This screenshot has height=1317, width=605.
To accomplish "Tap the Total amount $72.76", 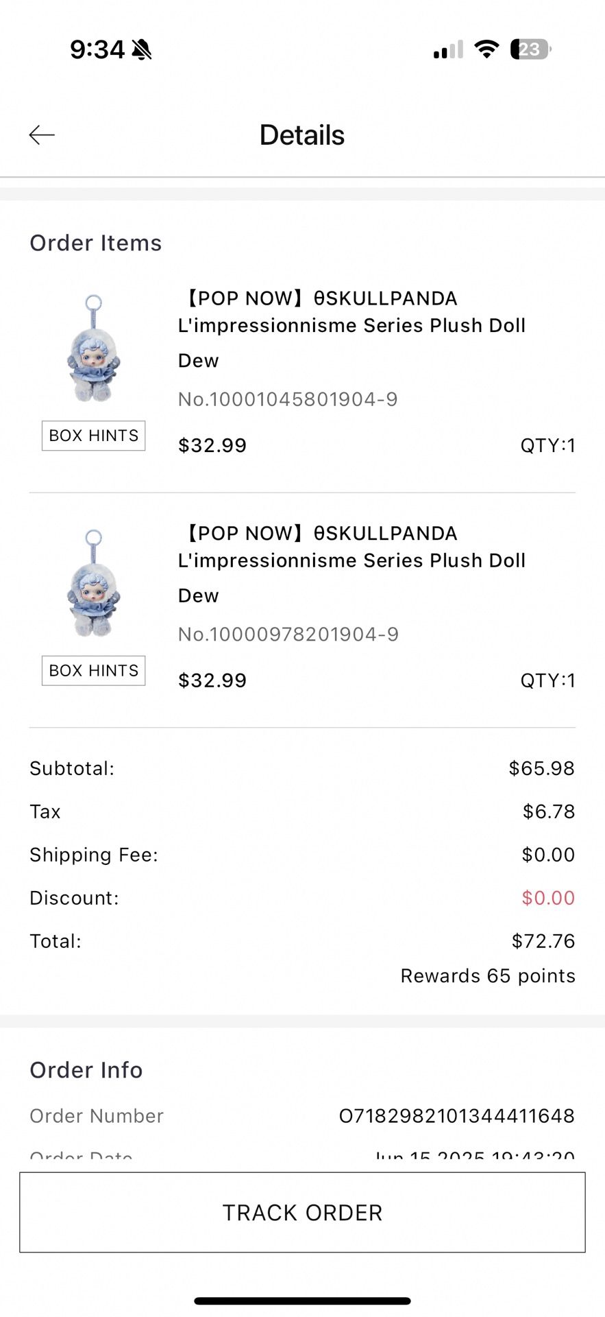I will click(x=543, y=941).
